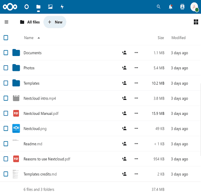Open Reasons to use Nextcloud.pdf file name
The image size is (201, 193).
pos(47,159)
